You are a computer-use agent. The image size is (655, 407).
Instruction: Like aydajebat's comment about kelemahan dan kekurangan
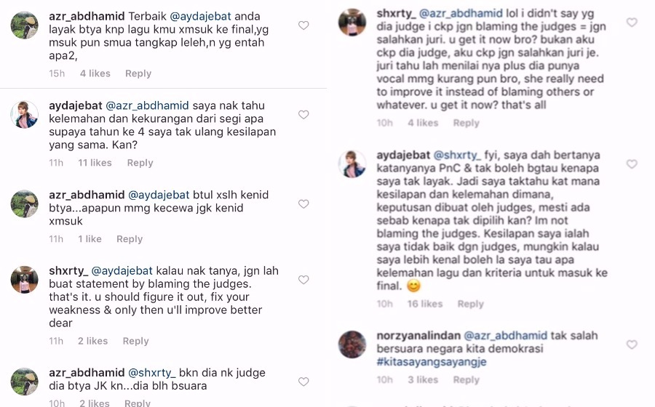pyautogui.click(x=303, y=115)
